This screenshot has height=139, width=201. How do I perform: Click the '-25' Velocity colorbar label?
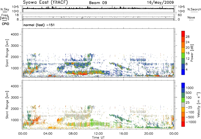(188, 107)
